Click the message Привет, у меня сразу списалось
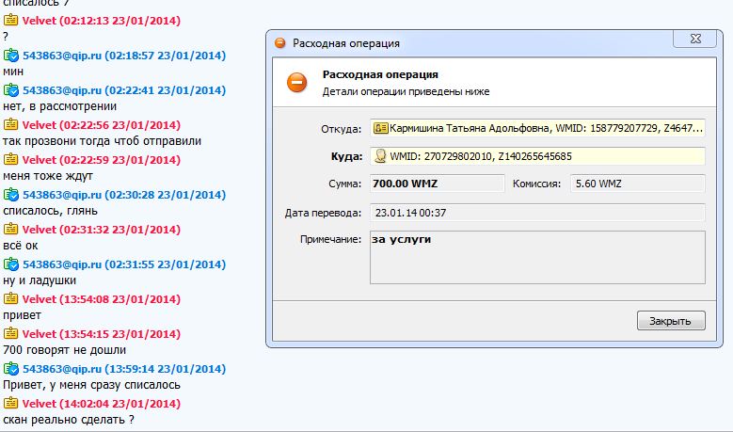 coord(91,385)
